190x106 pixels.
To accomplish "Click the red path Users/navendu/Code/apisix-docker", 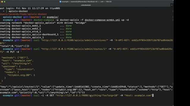I will pos(23,14).
